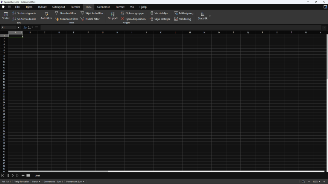Open the Function Wizard fx icon
The height and width of the screenshot is (184, 328).
[25, 27]
